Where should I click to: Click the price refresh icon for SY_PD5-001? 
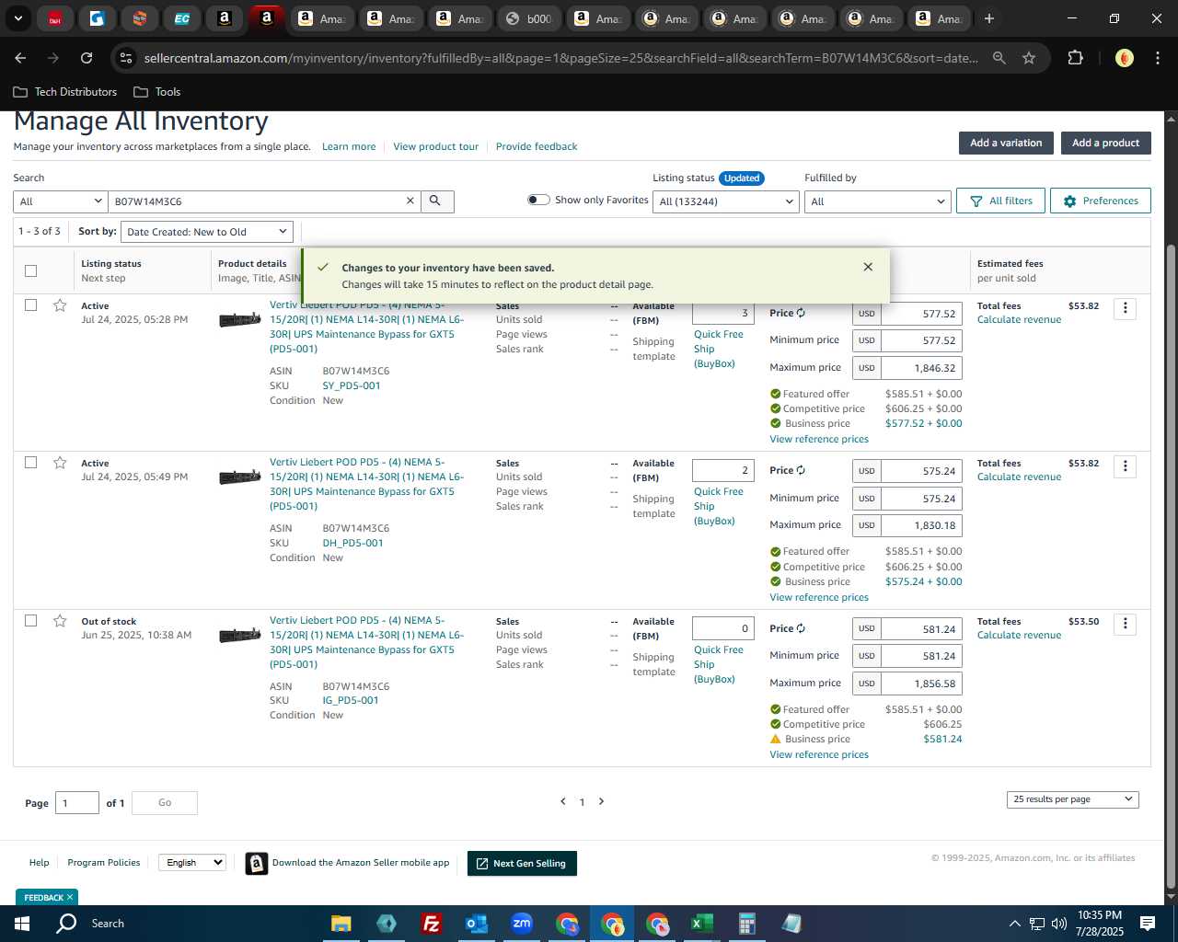[x=801, y=314]
